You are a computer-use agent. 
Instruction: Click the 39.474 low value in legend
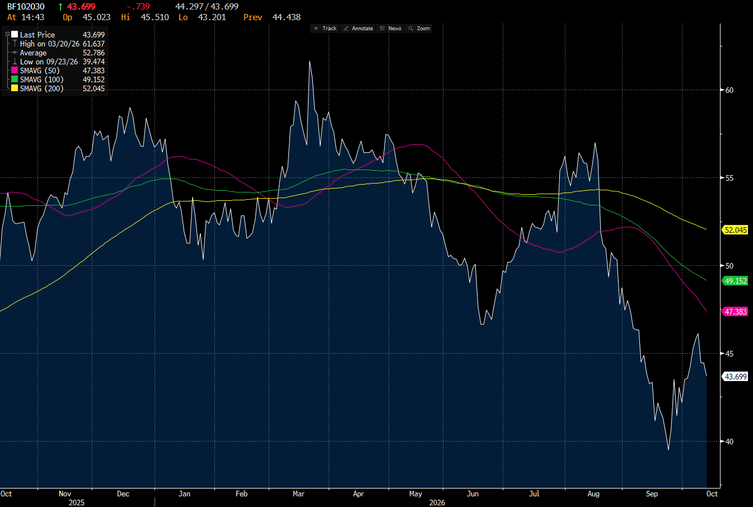(x=93, y=62)
